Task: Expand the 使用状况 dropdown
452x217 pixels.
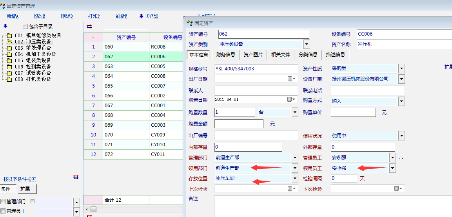Action: [401, 136]
